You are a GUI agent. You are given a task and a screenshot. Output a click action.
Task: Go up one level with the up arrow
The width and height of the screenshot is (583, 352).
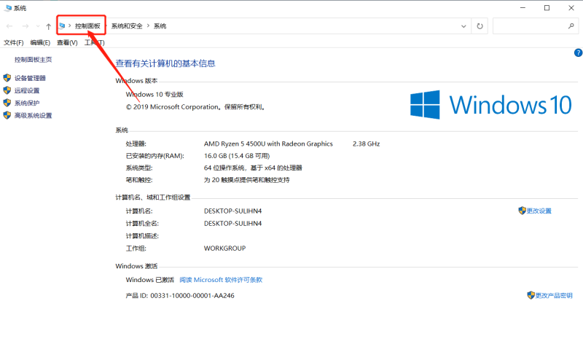pos(48,26)
